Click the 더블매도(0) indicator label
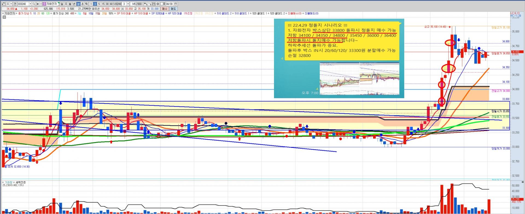This screenshot has height=214, width=525. (x=312, y=13)
